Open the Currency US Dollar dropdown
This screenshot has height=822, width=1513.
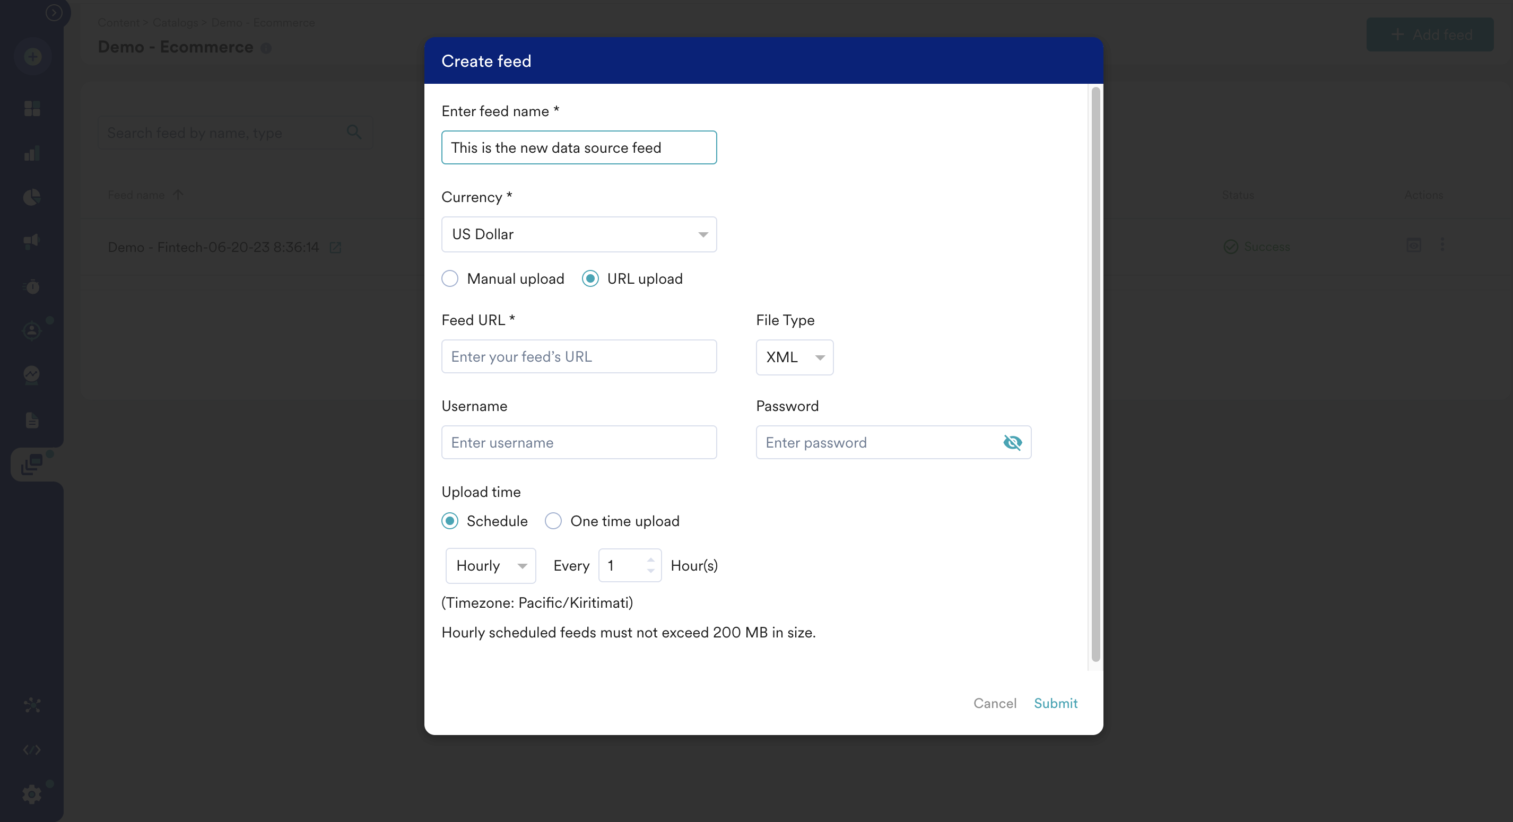(x=579, y=234)
